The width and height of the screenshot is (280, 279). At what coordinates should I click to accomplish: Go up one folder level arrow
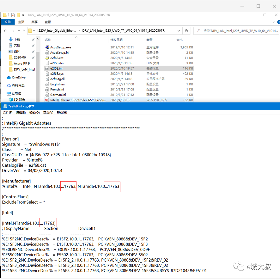click(x=24, y=31)
